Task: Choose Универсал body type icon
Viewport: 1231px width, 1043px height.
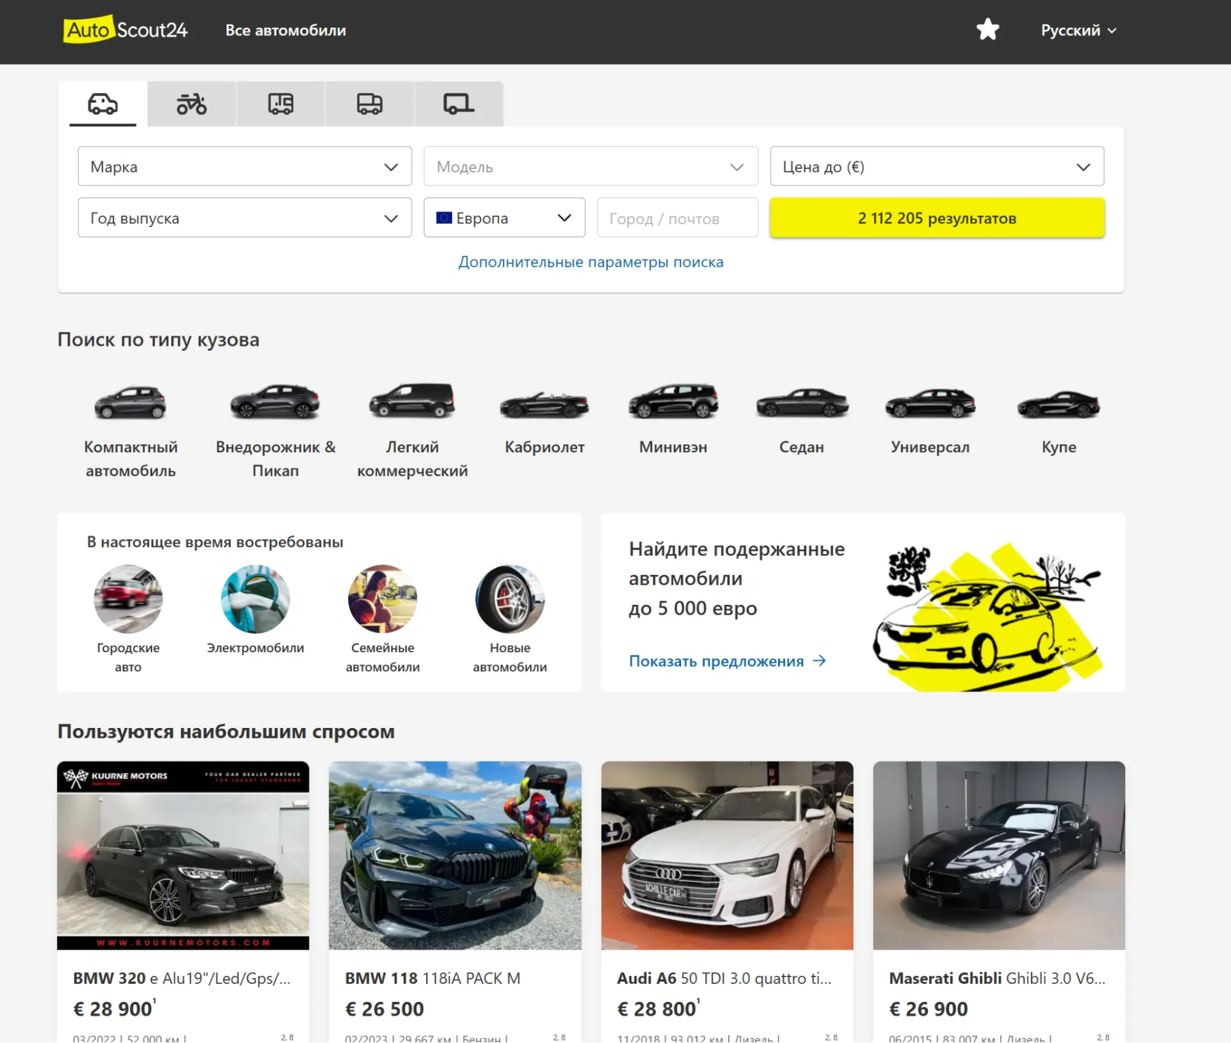Action: pos(930,403)
